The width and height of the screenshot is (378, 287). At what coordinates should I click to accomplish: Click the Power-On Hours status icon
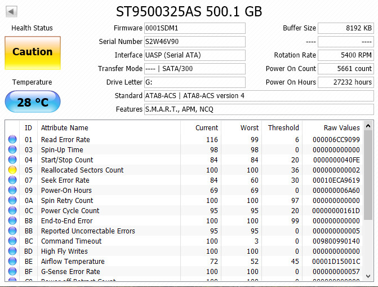[x=12, y=191]
